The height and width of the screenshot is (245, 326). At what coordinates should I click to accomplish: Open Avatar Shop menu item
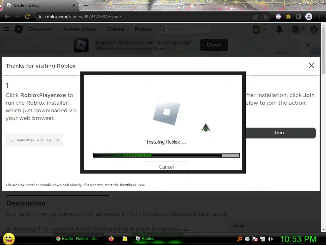click(x=79, y=29)
